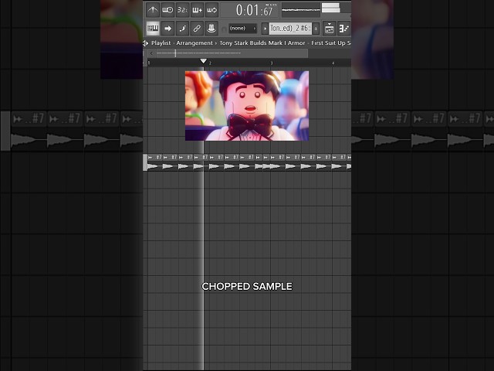
Task: Click the Arrangement breadcrumb
Action: [195, 43]
